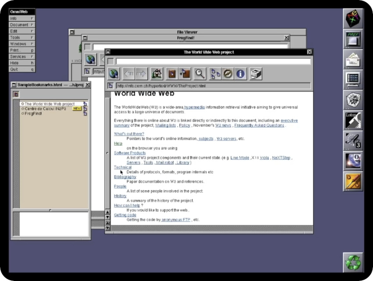Viewport: 373px width, 281px height.
Task: Open the Preferences dock icon
Action: 353,39
